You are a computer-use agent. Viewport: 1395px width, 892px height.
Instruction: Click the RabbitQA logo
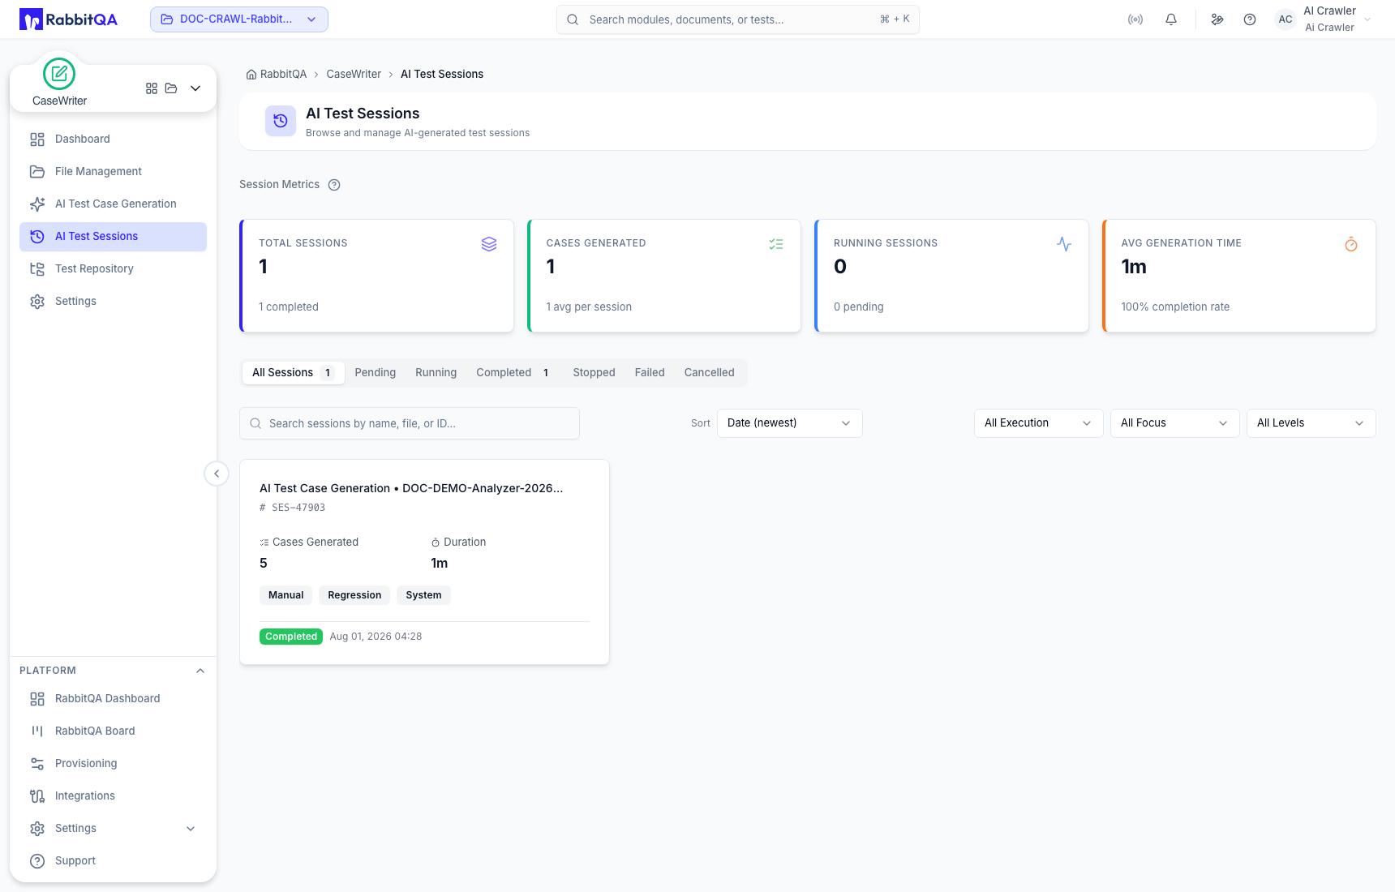point(68,19)
